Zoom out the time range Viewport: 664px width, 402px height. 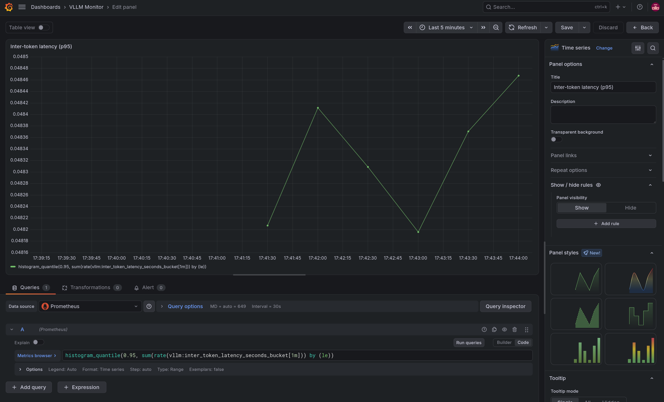click(x=496, y=27)
